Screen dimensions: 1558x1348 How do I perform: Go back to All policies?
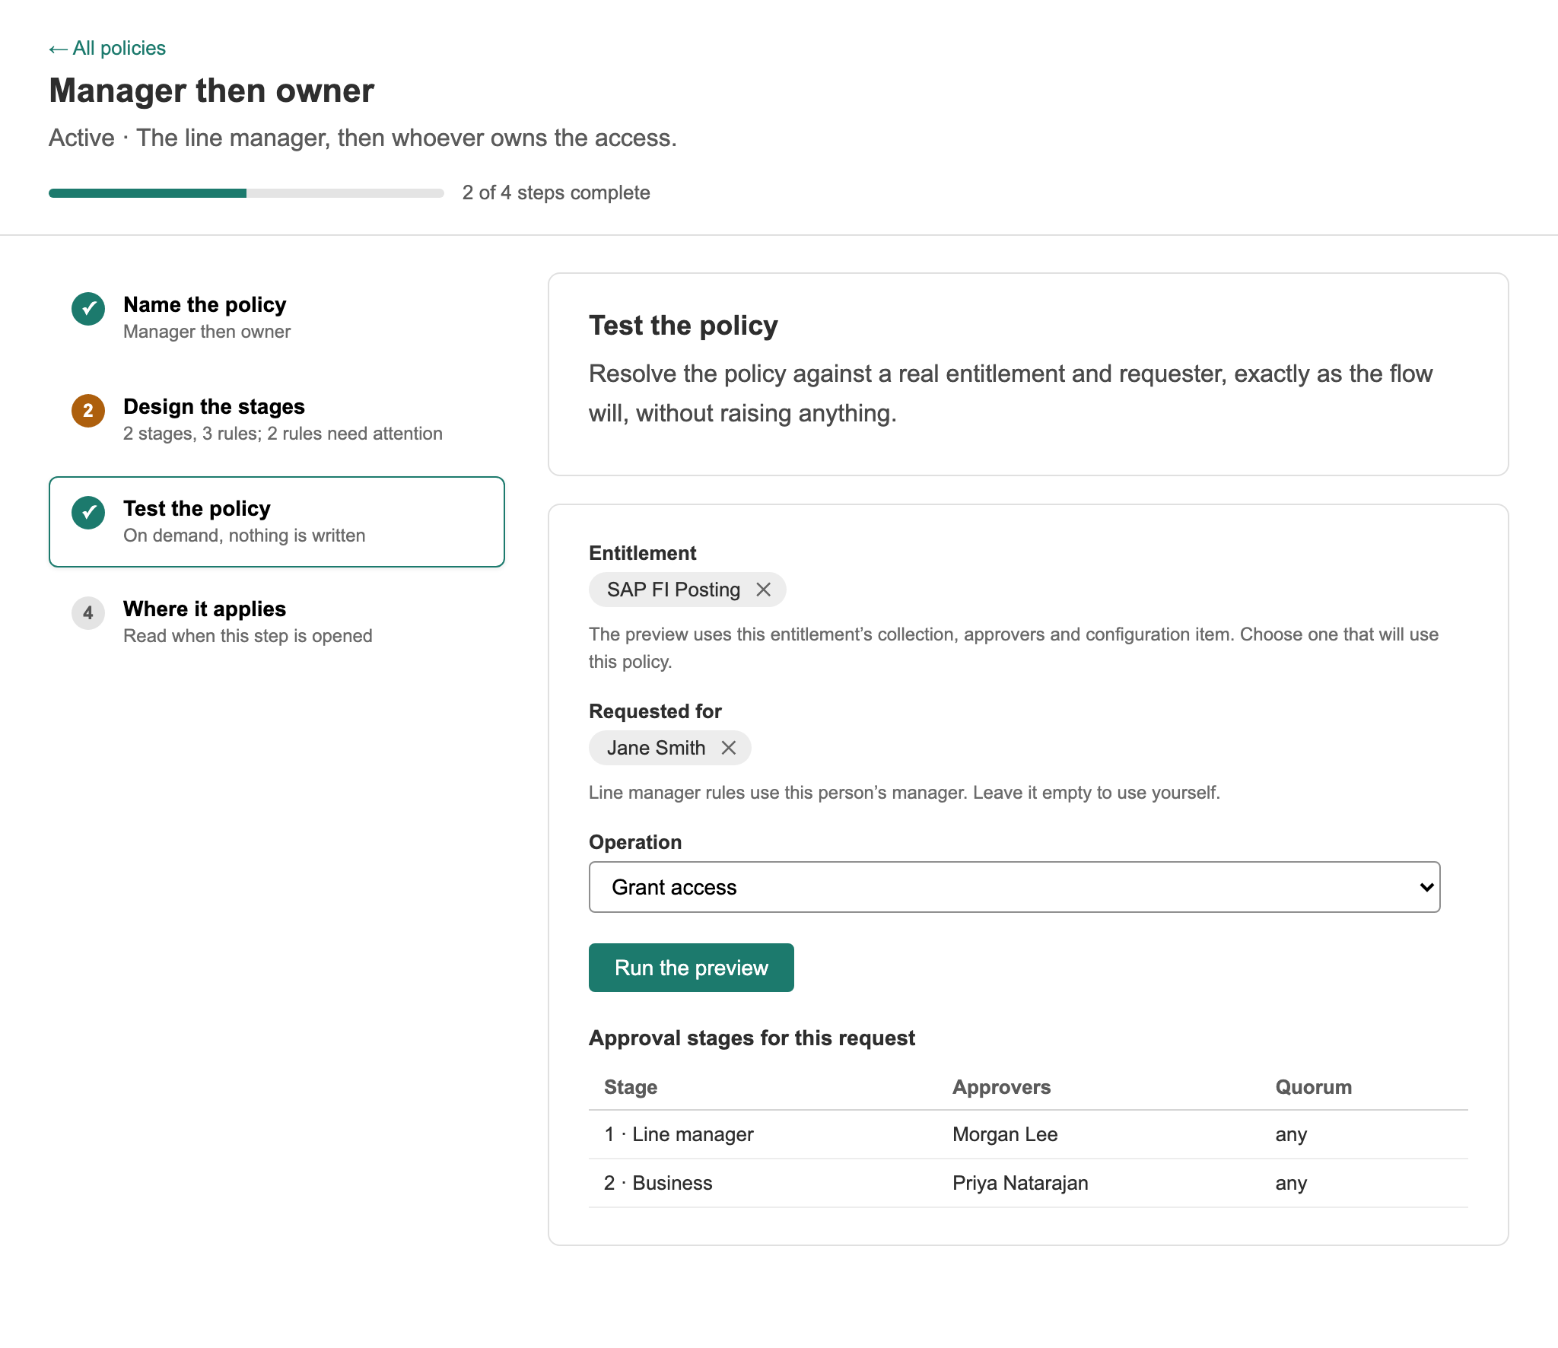coord(107,48)
